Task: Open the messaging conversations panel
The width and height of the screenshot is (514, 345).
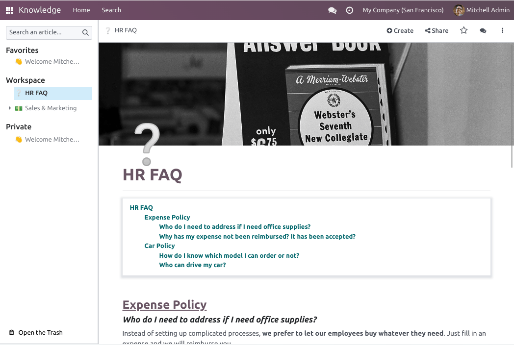Action: click(x=333, y=10)
